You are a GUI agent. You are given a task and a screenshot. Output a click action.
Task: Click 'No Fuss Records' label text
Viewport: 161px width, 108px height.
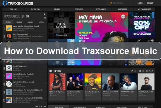[x=18, y=30]
